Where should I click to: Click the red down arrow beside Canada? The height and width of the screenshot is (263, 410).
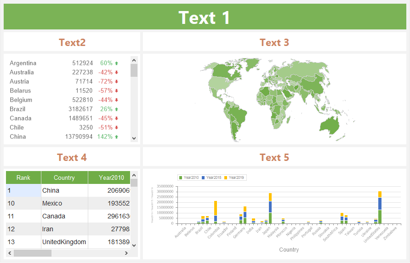tap(116, 119)
